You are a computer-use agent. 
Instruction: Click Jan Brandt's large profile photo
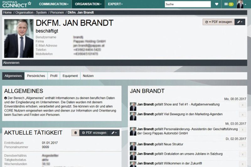tap(19, 39)
